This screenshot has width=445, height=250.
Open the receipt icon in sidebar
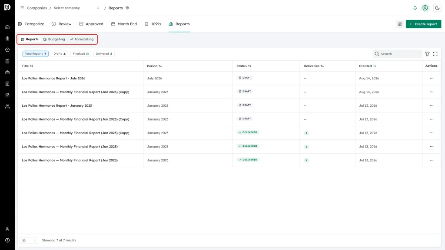pos(7,84)
